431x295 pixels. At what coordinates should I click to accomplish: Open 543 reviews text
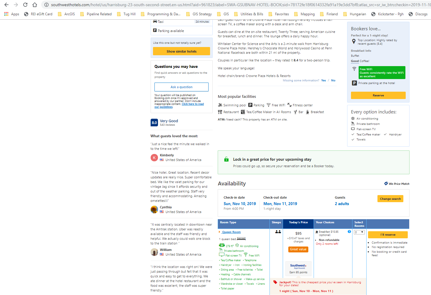point(167,125)
